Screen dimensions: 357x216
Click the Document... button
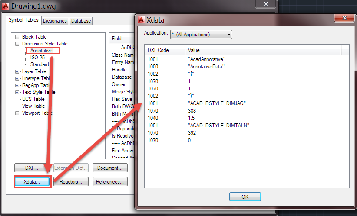(110, 168)
